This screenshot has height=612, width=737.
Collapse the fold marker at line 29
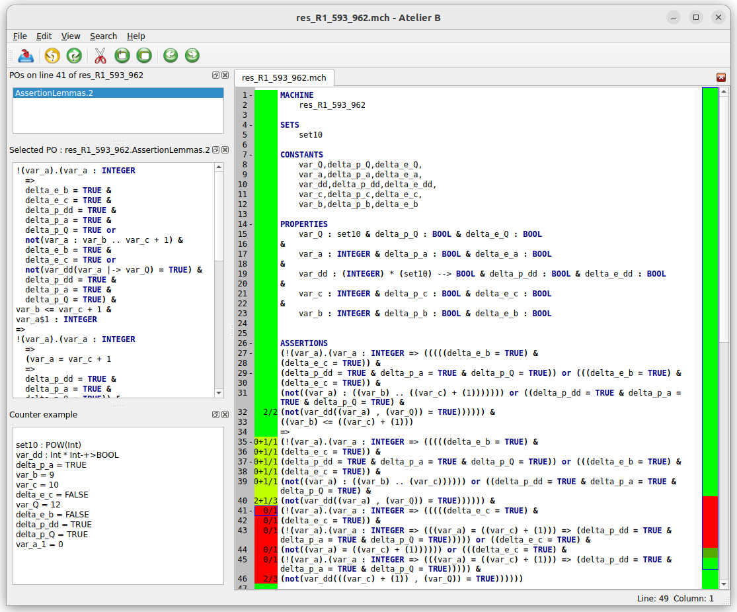251,373
